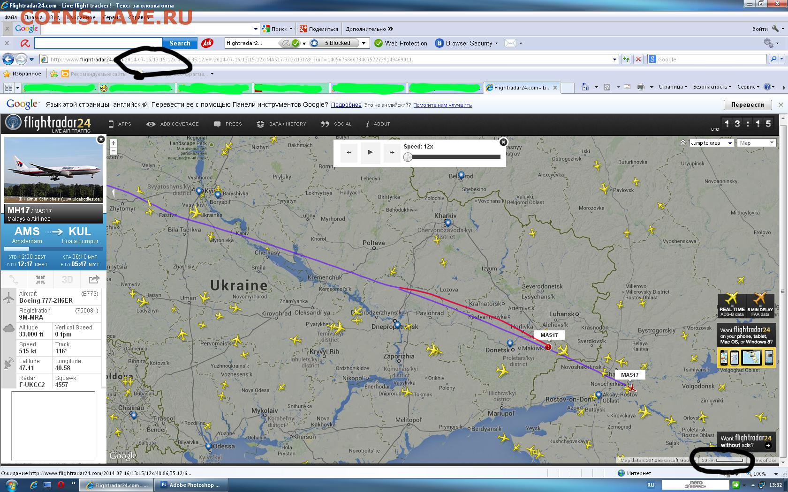Open the Browser Security dropdown
This screenshot has height=492, width=788.
click(x=466, y=43)
